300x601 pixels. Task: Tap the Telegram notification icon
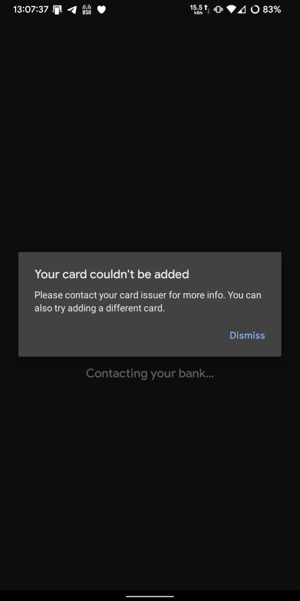[x=72, y=10]
